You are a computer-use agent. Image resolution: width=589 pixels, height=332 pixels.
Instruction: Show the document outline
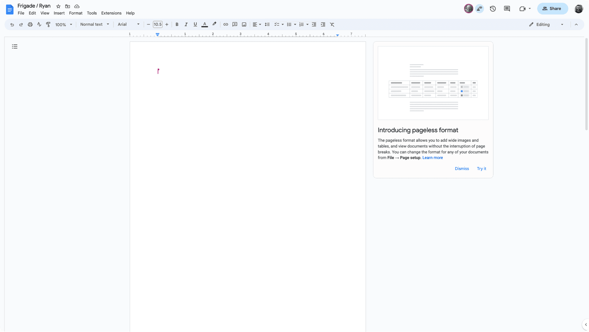(15, 47)
